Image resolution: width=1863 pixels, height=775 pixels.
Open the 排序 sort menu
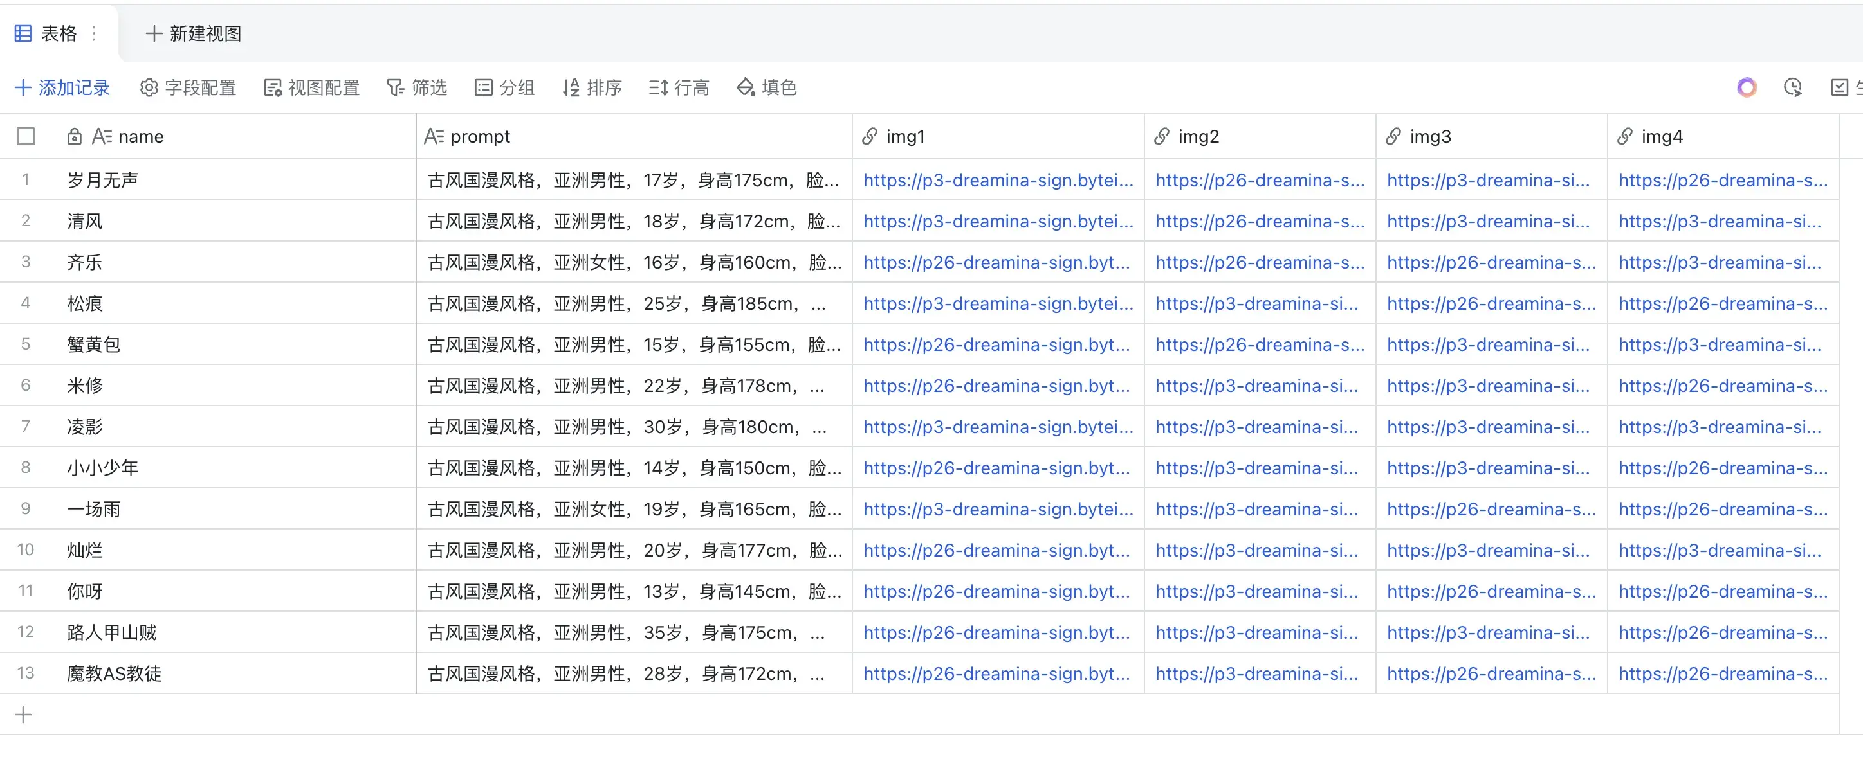(592, 87)
